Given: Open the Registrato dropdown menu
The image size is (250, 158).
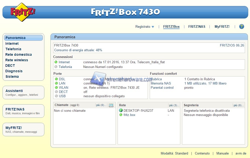Looking at the screenshot, I should coord(145,27).
